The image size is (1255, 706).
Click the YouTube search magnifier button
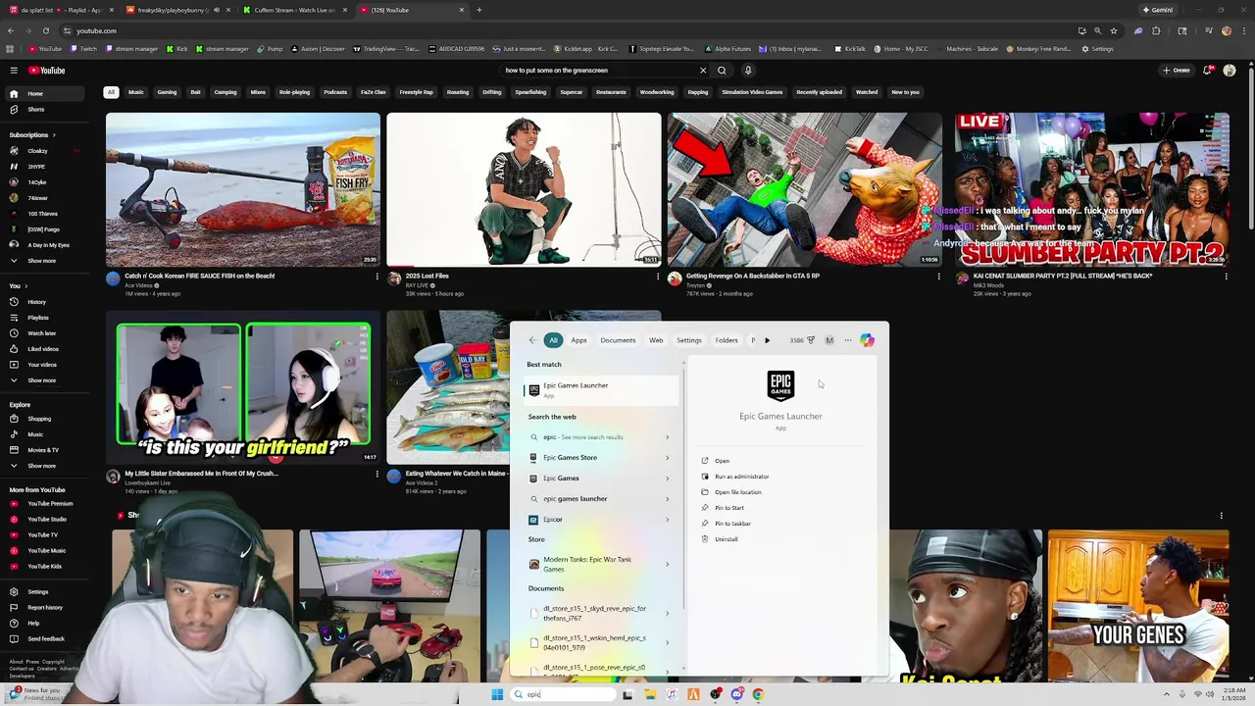click(722, 71)
